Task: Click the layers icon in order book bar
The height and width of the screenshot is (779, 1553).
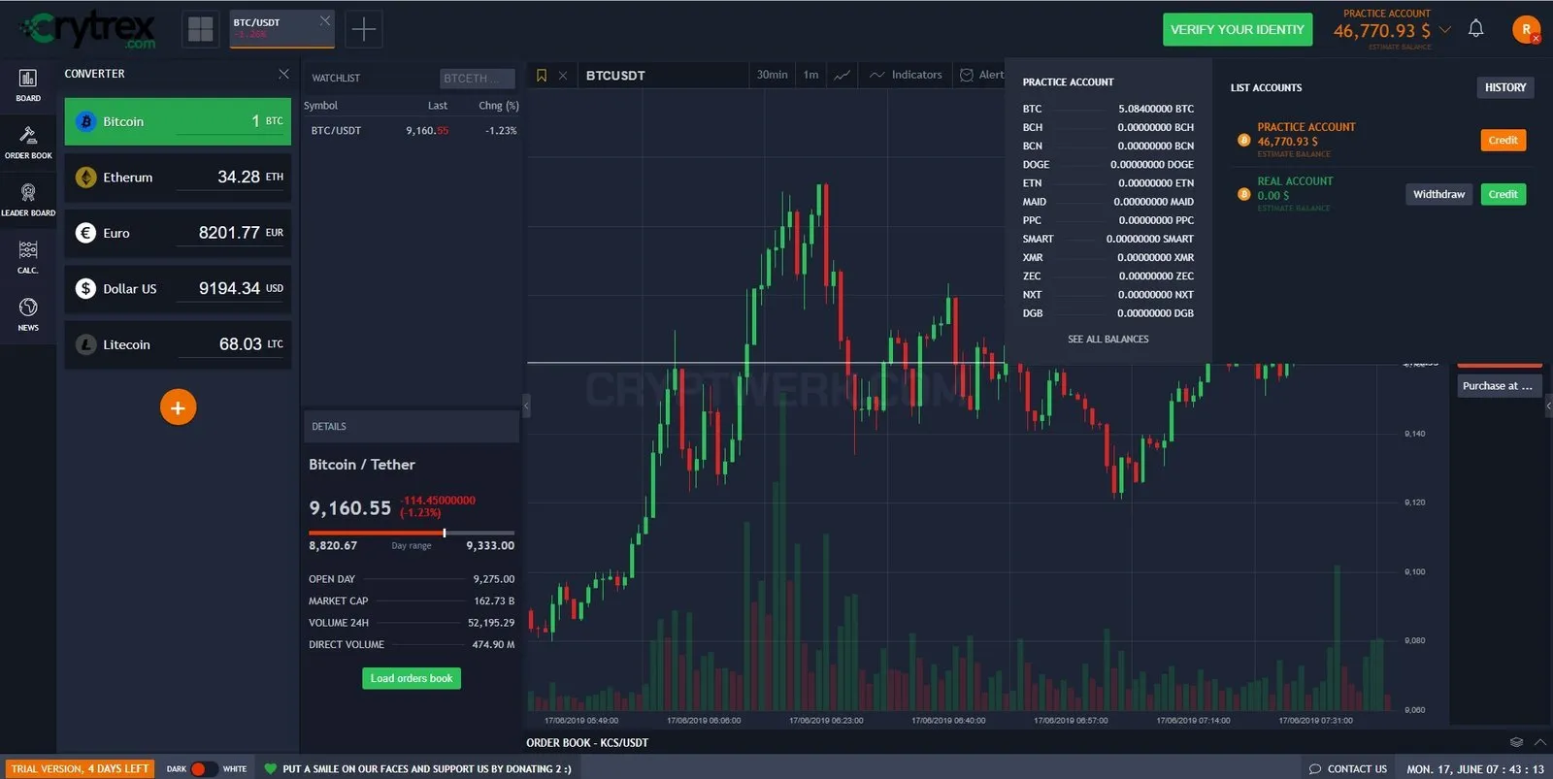Action: pos(1516,742)
